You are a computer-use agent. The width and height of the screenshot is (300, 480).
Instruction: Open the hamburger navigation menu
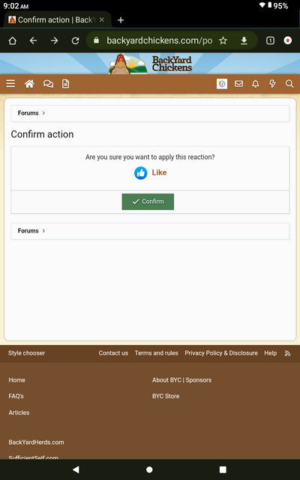(x=10, y=83)
